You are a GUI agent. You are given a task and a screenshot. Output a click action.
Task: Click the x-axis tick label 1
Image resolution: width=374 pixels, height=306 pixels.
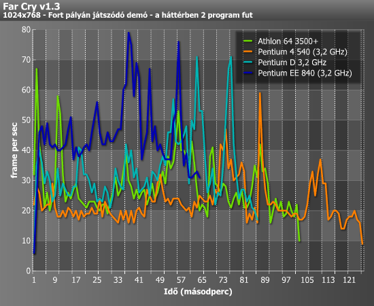pyautogui.click(x=34, y=279)
